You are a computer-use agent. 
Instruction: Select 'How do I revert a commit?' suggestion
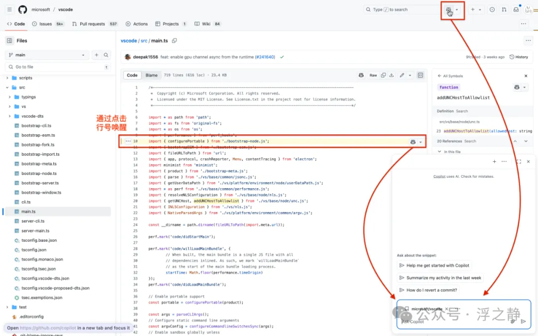click(428, 290)
